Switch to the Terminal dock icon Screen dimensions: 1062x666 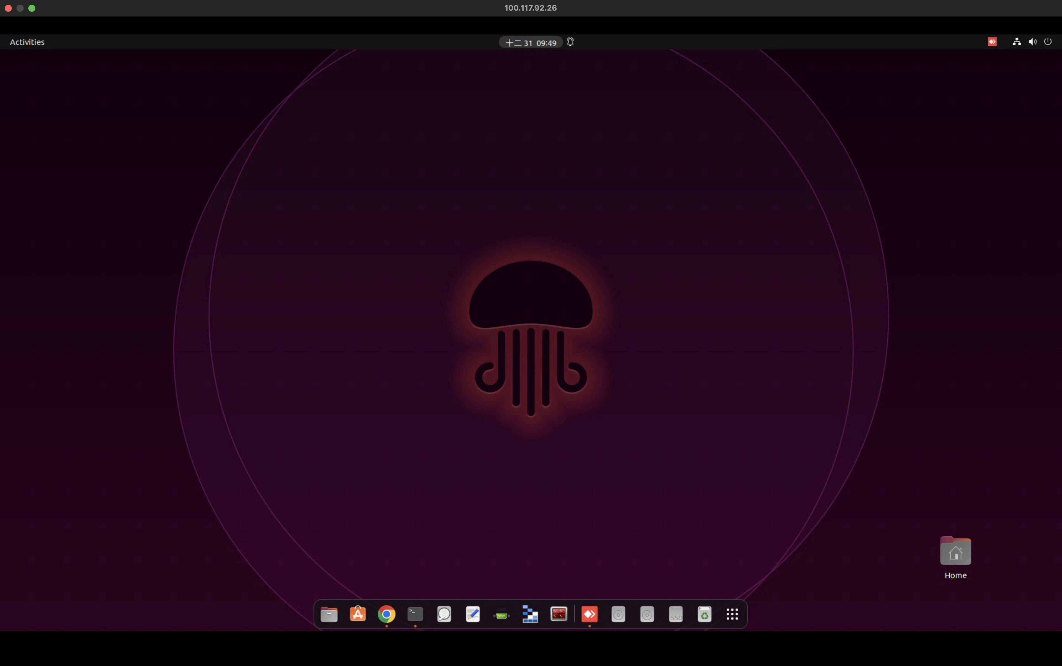click(x=415, y=614)
